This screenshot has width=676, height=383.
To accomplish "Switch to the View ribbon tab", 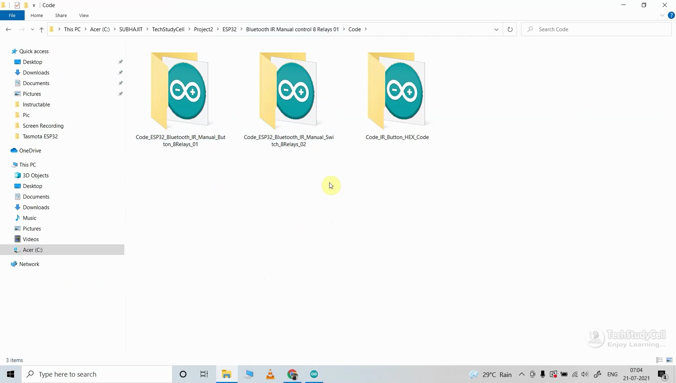I will coord(84,15).
